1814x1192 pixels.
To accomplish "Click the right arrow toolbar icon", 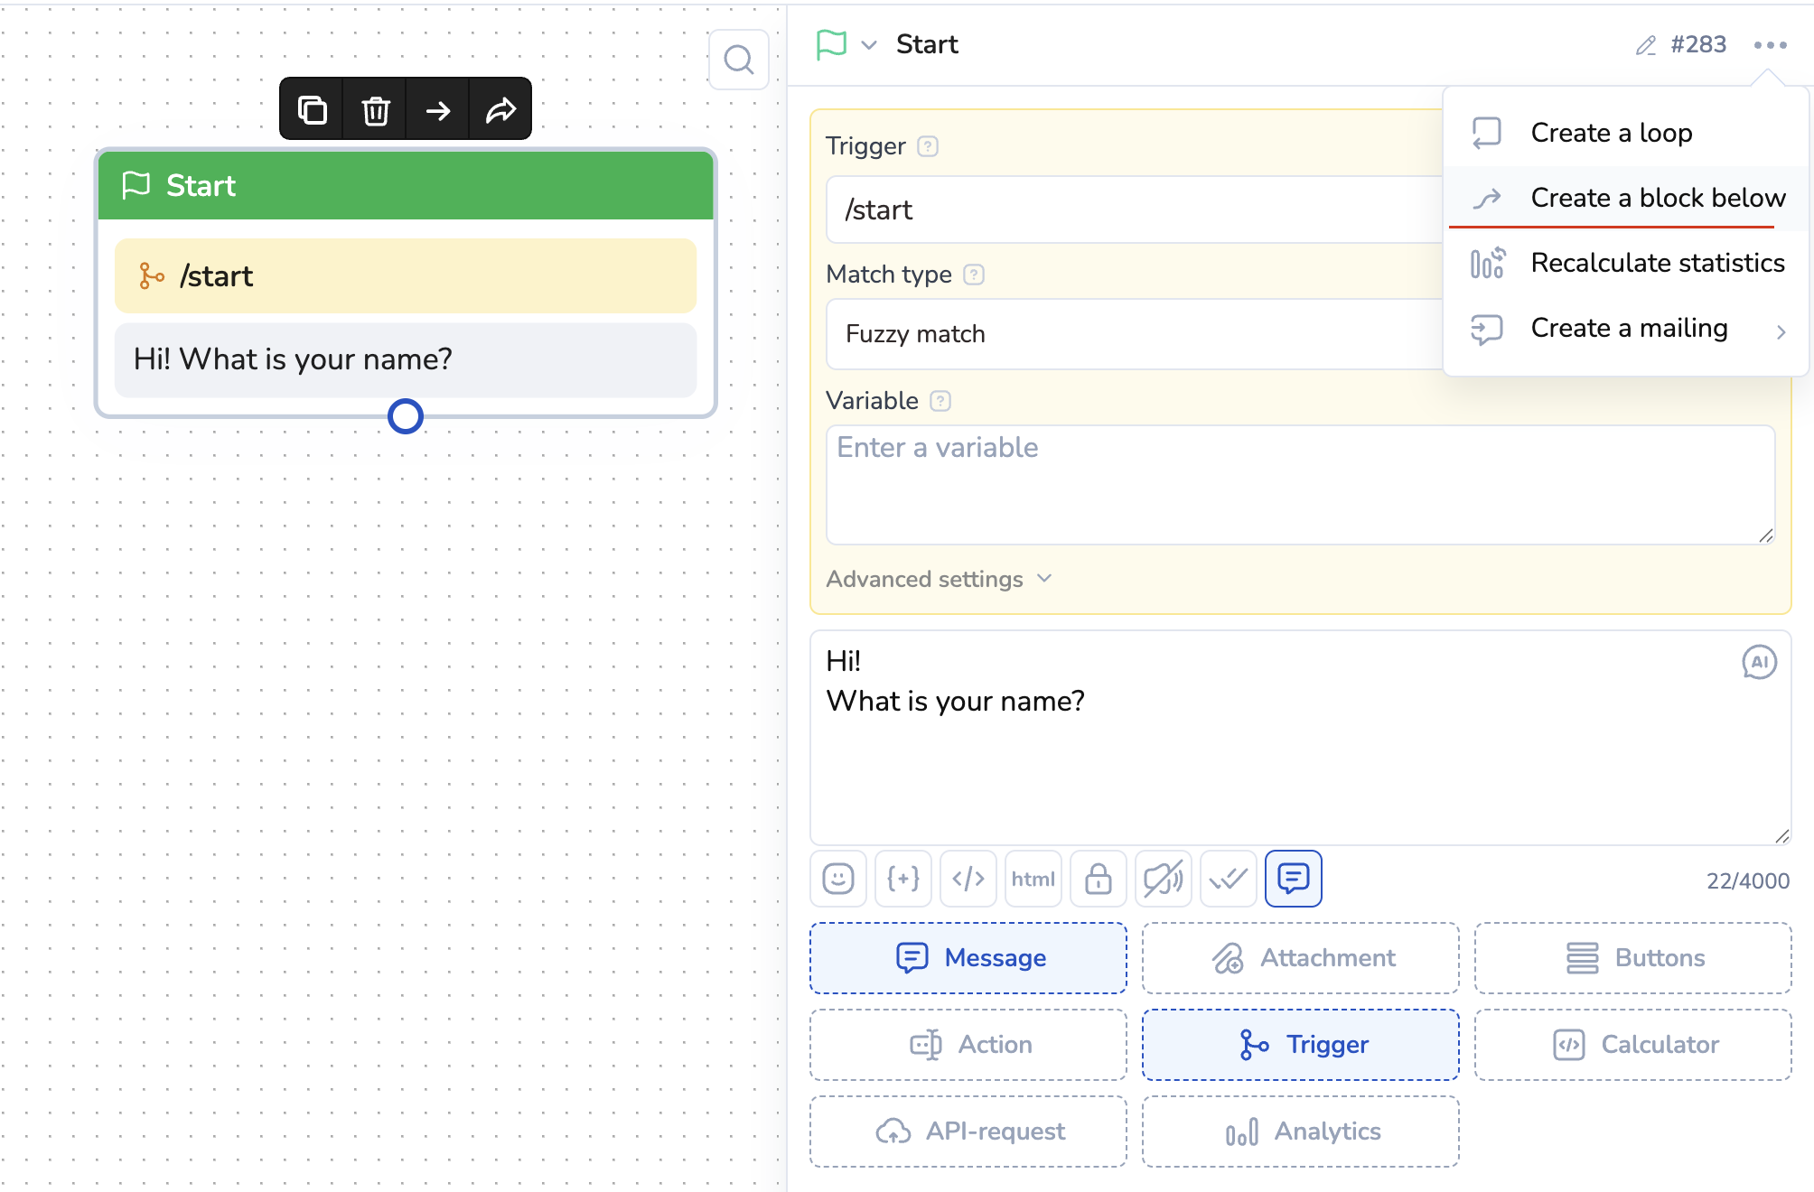I will click(438, 109).
